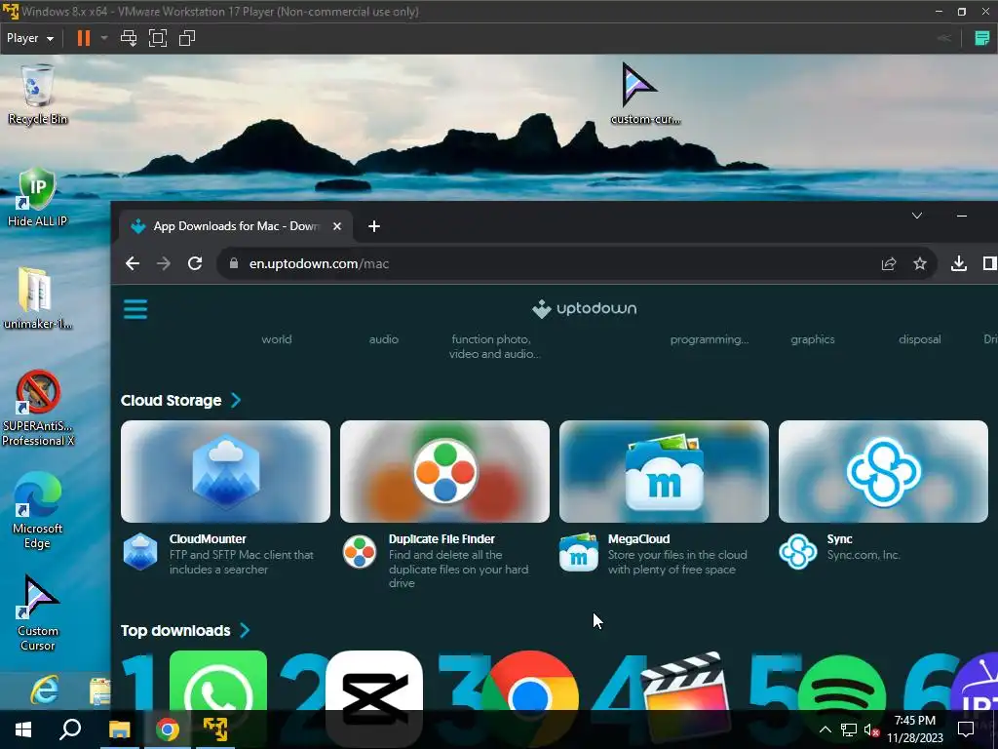
Task: Click the small MegaCloud app icon
Action: click(x=579, y=552)
